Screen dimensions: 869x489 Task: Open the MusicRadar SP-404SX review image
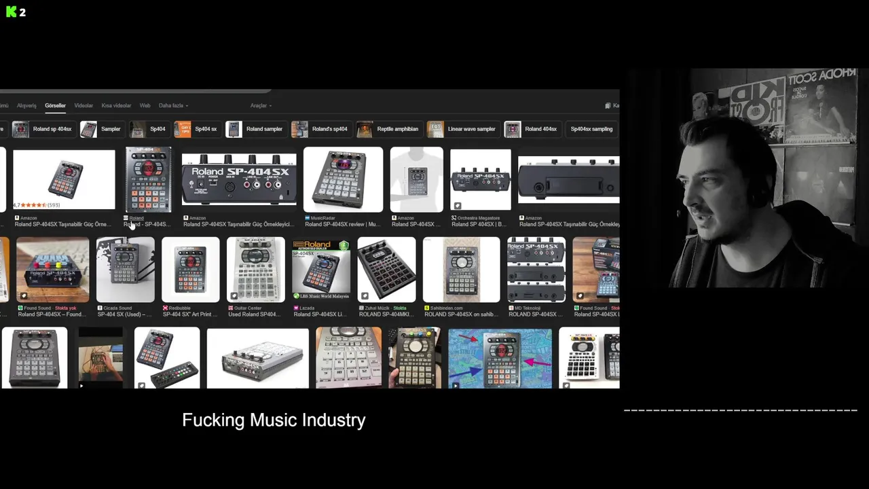pyautogui.click(x=343, y=179)
